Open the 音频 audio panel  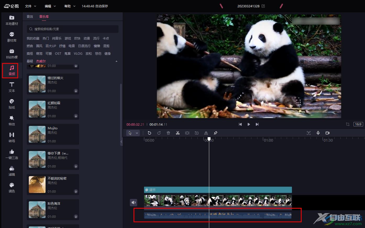12,71
